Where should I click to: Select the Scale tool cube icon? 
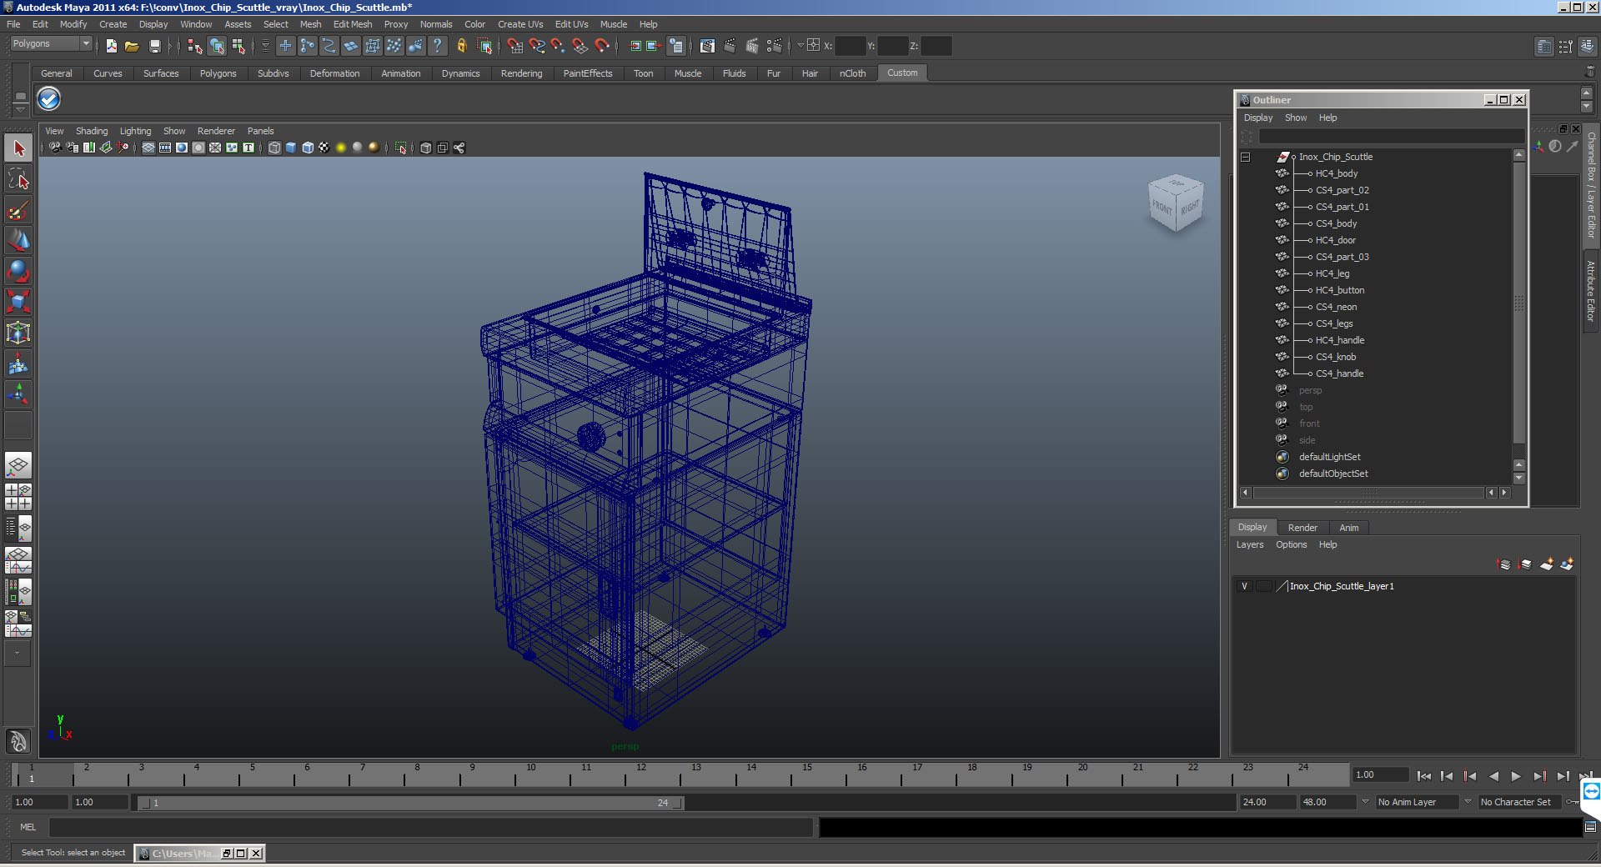coord(18,301)
